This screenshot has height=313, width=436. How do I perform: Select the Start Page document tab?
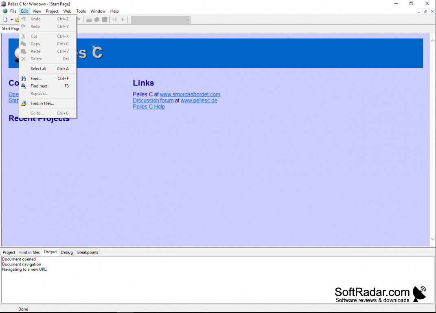pos(10,28)
